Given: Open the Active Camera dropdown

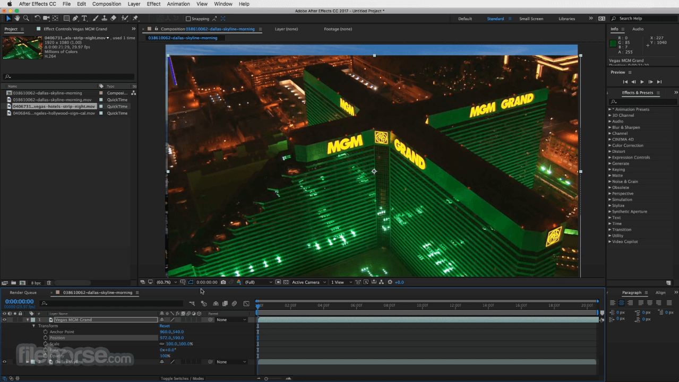Looking at the screenshot, I should (x=308, y=282).
